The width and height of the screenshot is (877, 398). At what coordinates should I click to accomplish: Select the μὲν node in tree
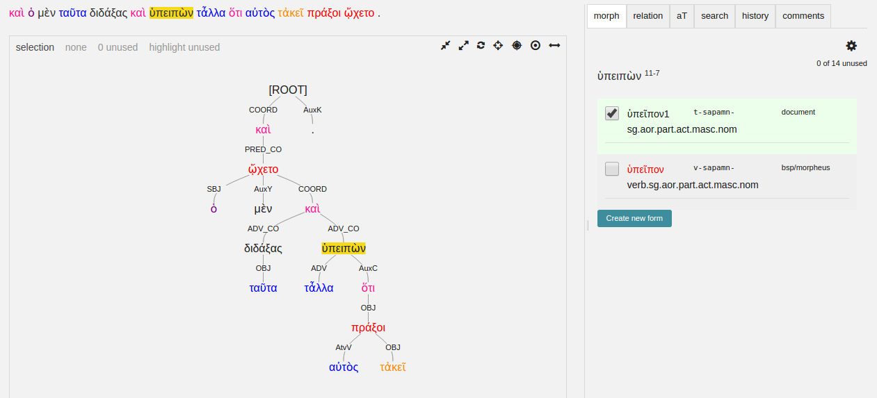pyautogui.click(x=263, y=208)
